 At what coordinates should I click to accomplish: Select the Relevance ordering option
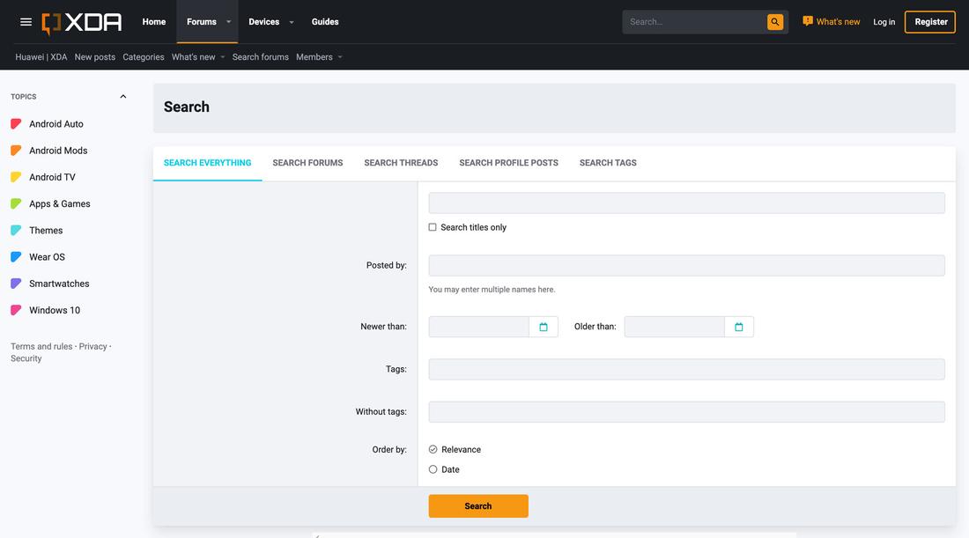point(433,448)
